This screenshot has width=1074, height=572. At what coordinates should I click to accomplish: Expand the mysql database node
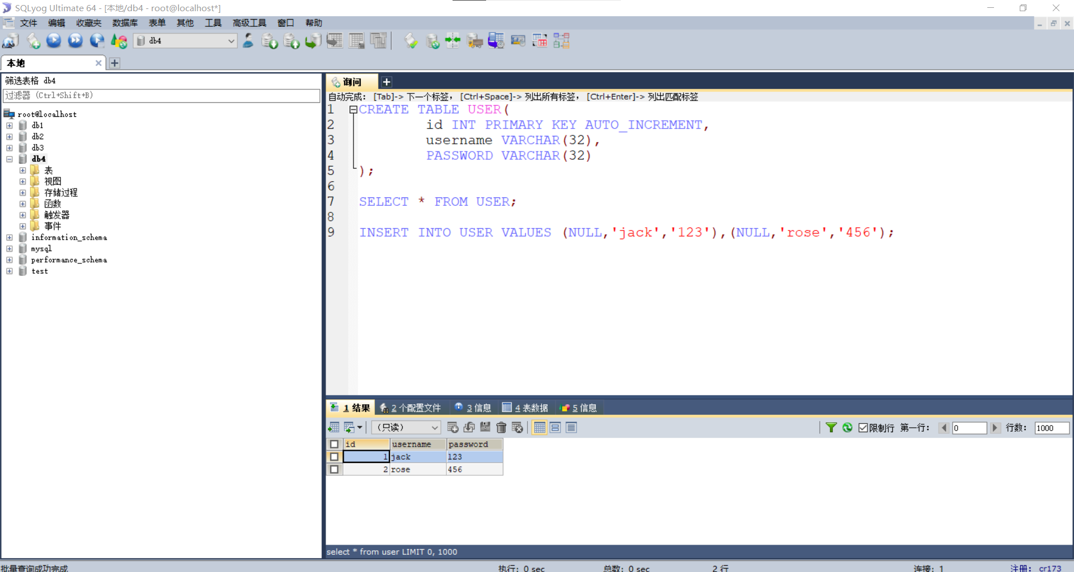10,249
